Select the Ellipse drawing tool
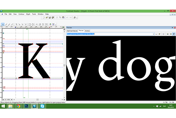Image resolution: width=176 pixels, height=118 pixels. [x=33, y=24]
